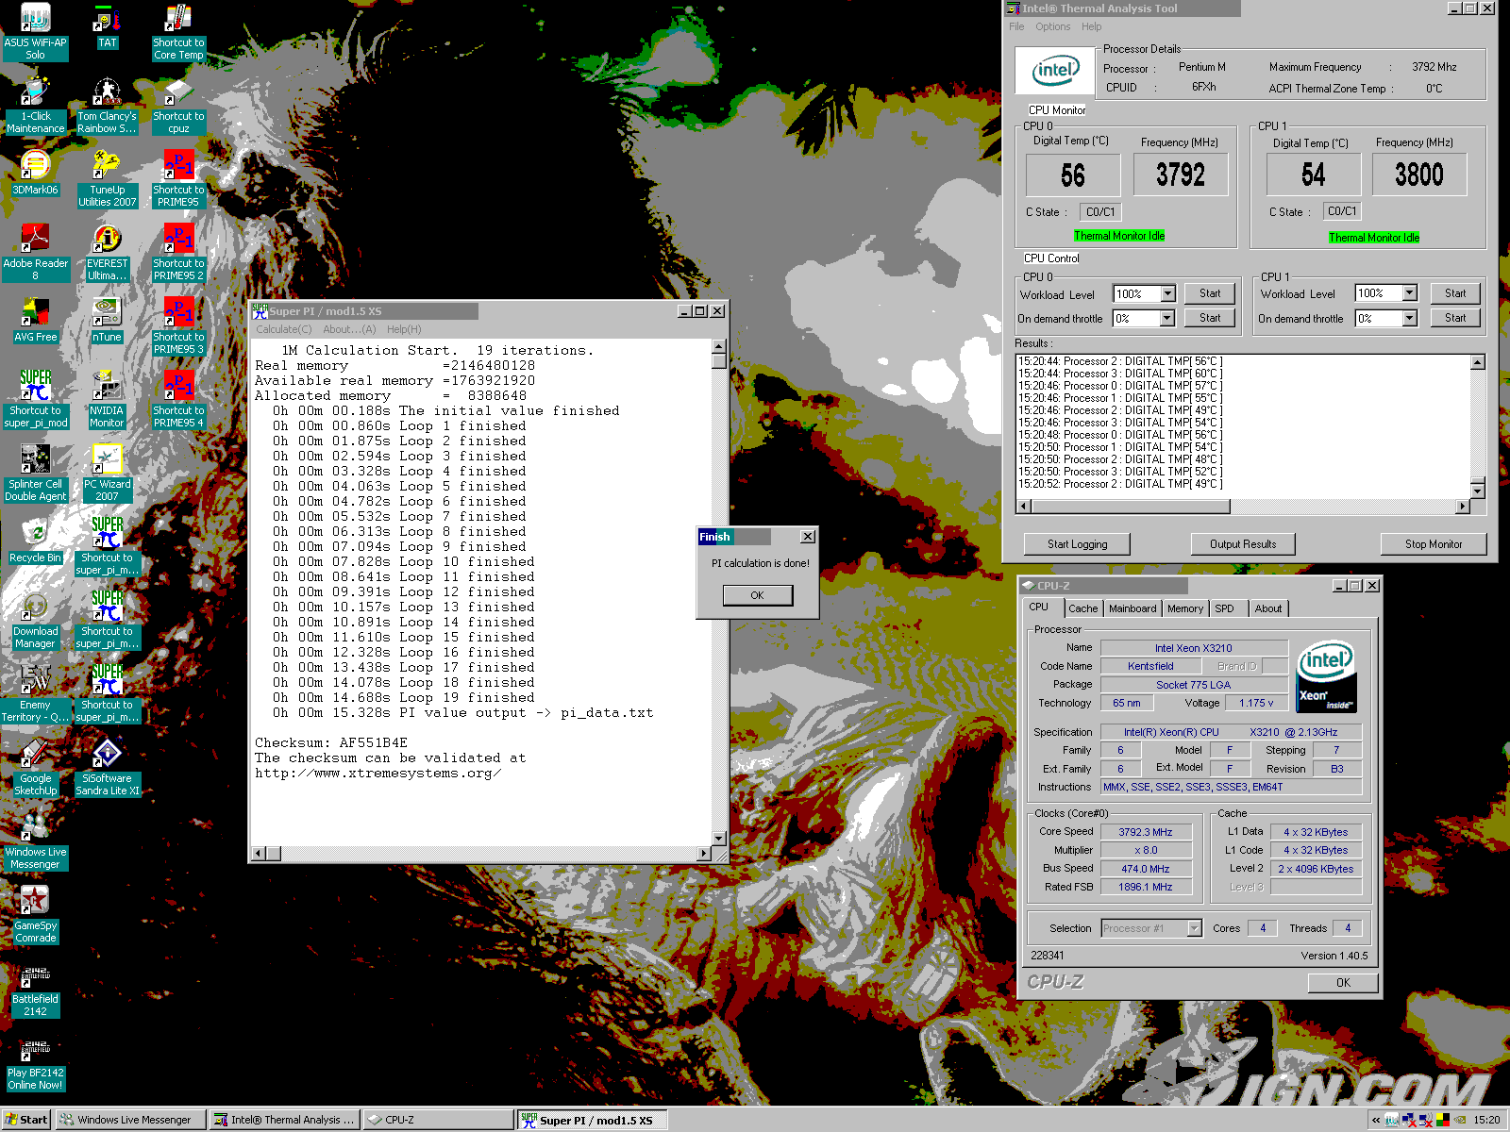Launch Battlefield 2142 desktop icon
The height and width of the screenshot is (1132, 1510).
point(35,989)
